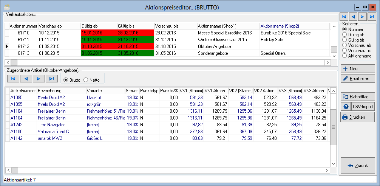Screen dimensions: 380x186
Task: Sort by Gültig bis radio option
Action: [x=353, y=40]
